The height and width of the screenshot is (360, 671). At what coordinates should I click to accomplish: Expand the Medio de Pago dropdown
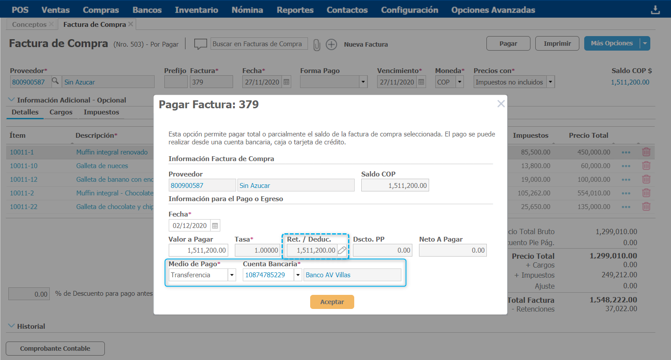coord(232,275)
